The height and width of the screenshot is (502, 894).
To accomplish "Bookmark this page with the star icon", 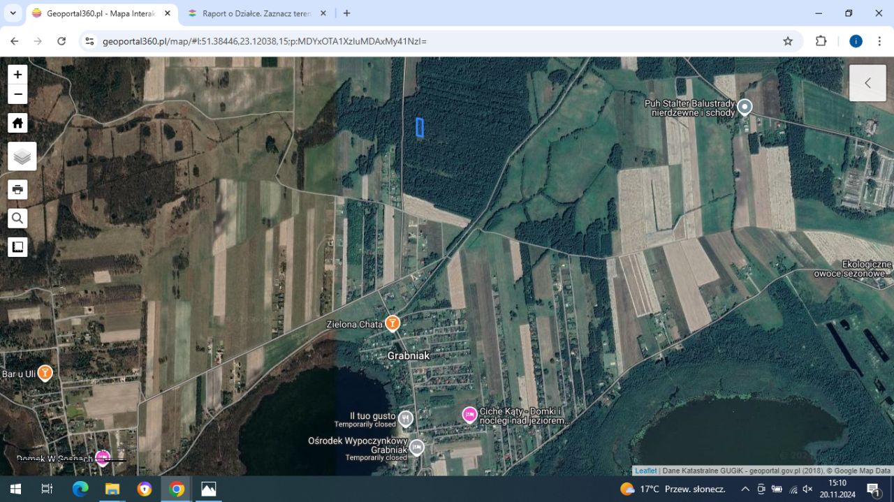I will 788,41.
